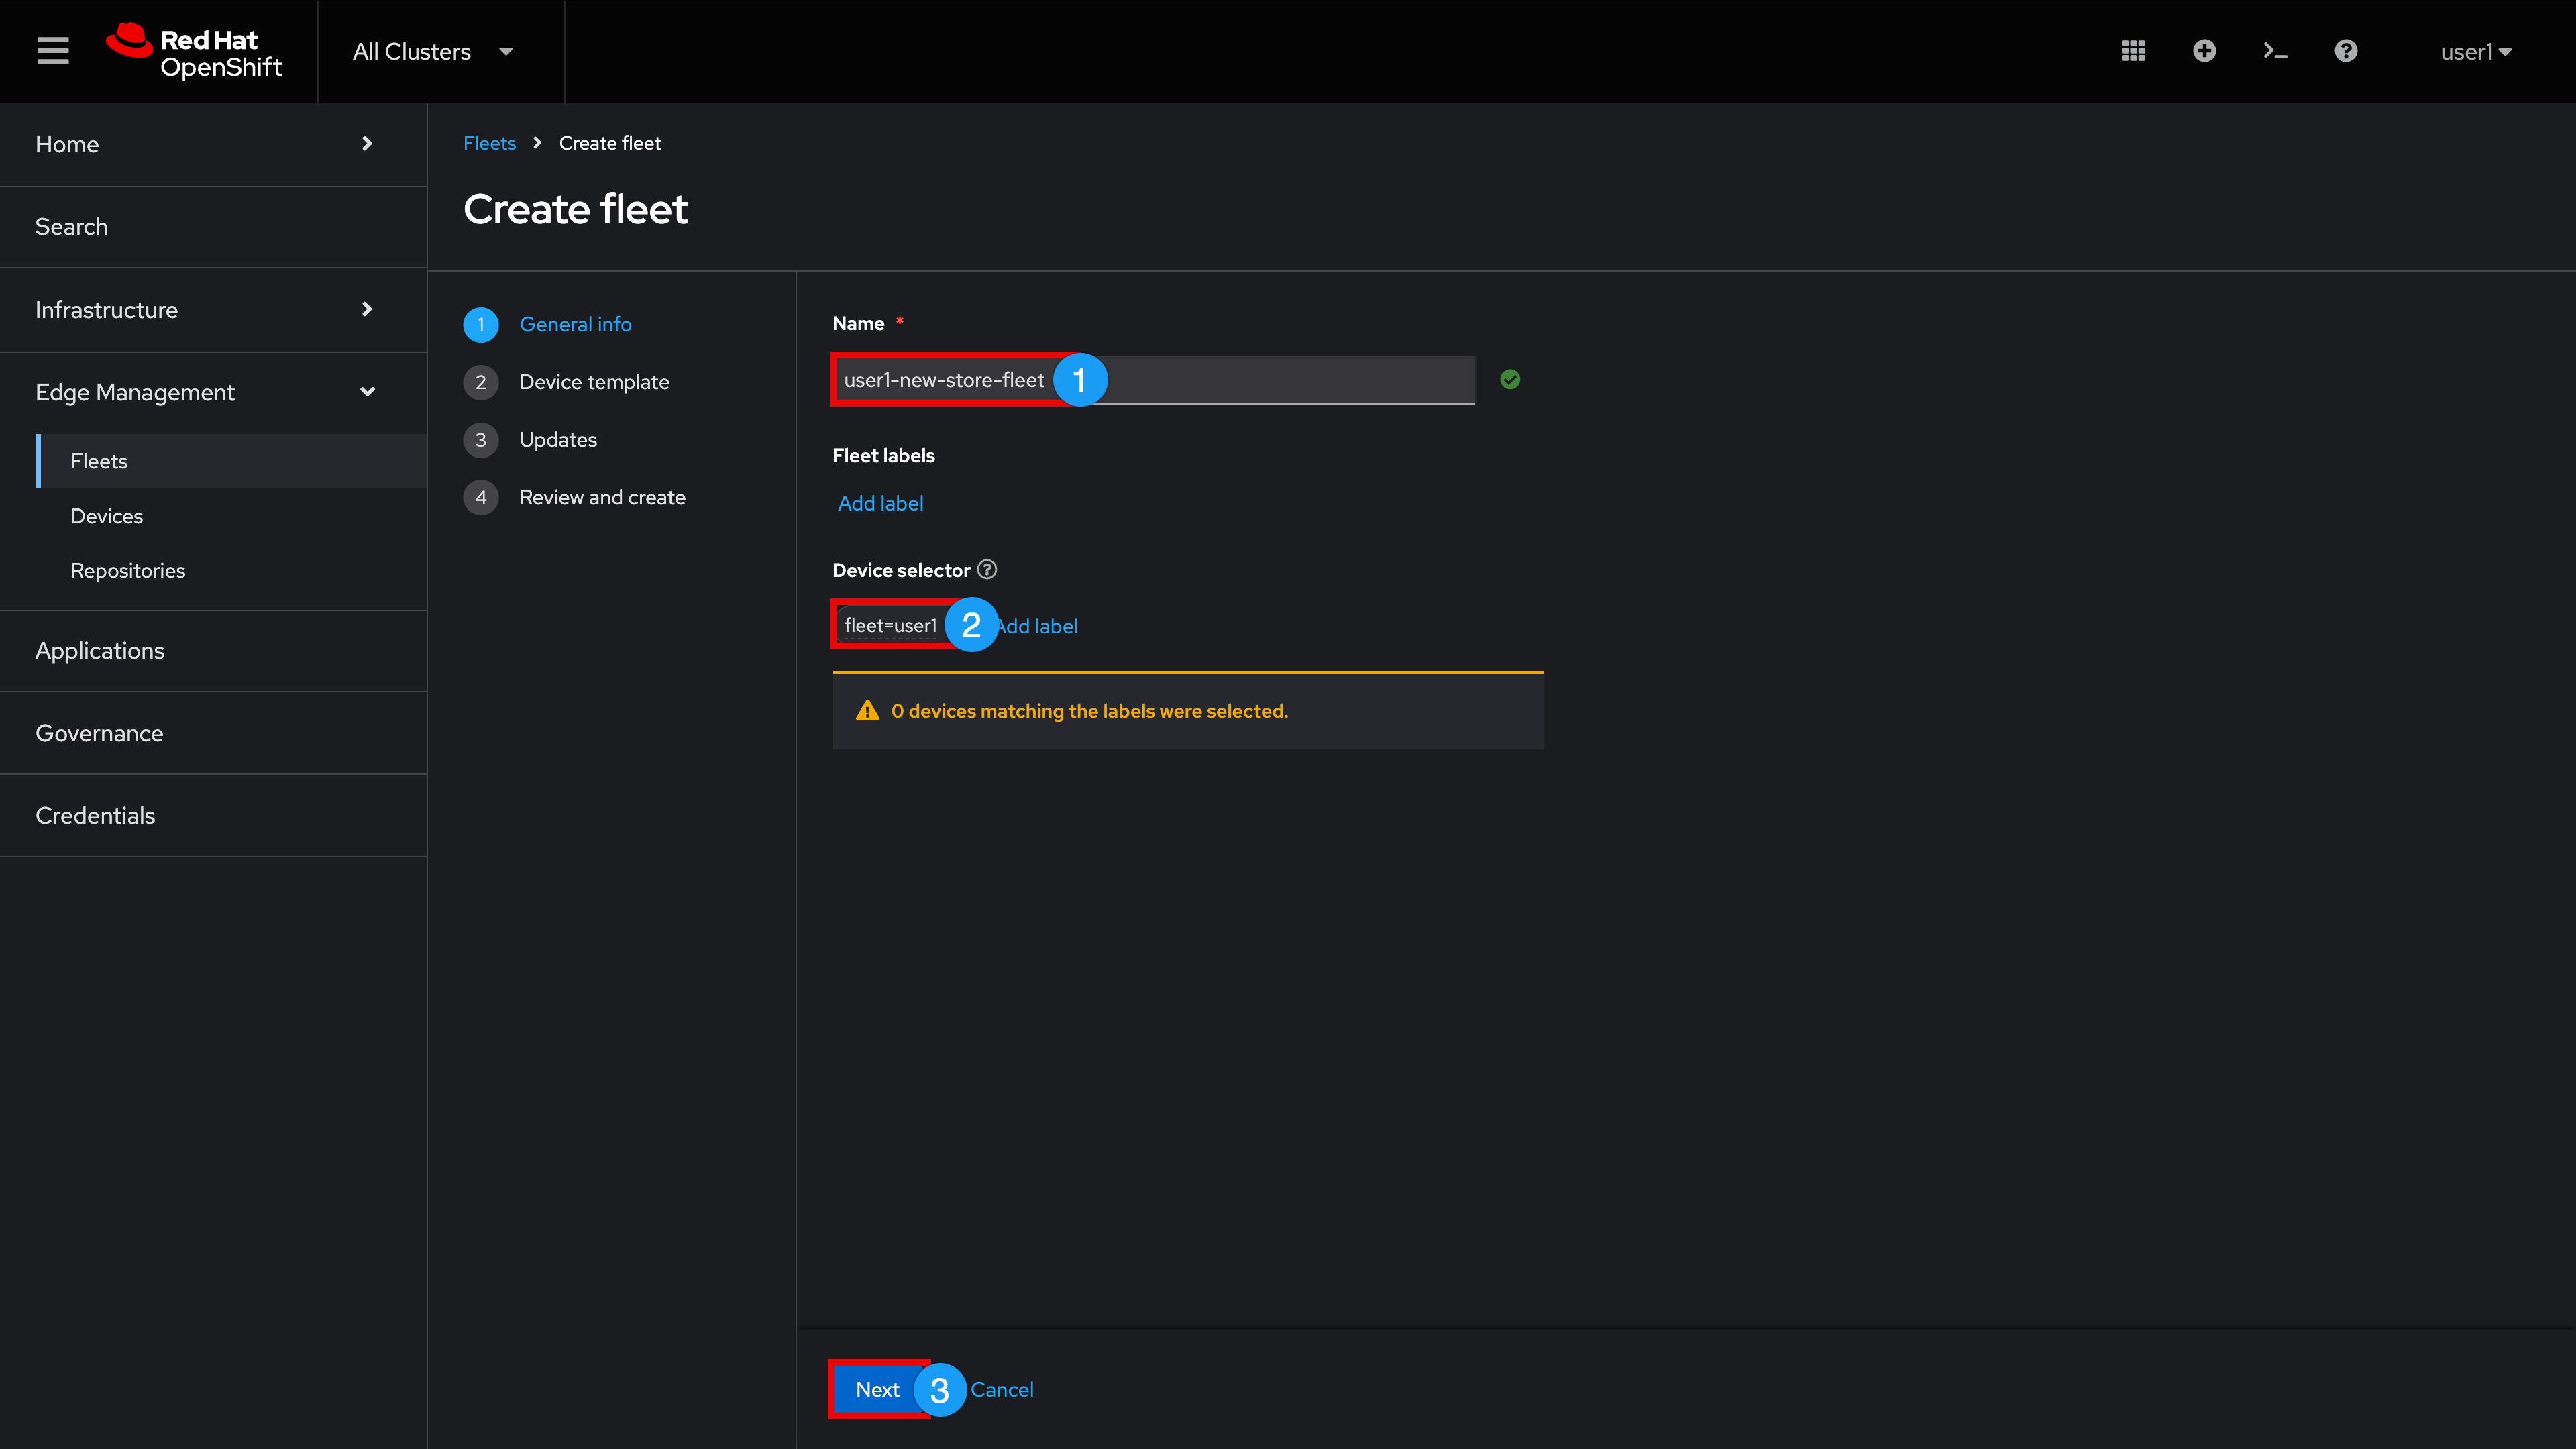Open the command line terminal icon
Screen dimensions: 2576x1449
coord(2275,51)
